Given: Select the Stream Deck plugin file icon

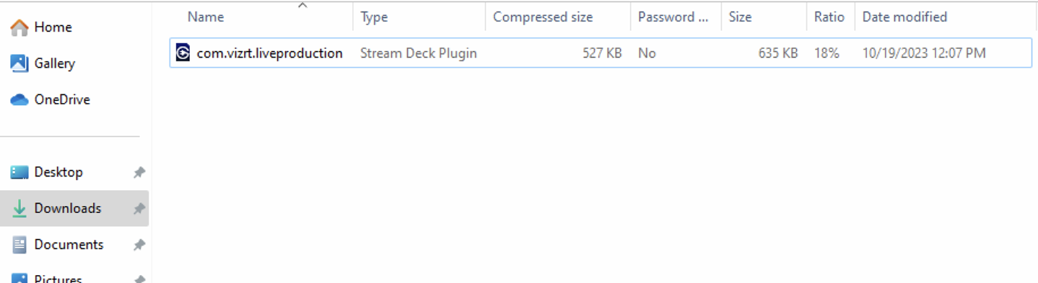Looking at the screenshot, I should [x=183, y=53].
